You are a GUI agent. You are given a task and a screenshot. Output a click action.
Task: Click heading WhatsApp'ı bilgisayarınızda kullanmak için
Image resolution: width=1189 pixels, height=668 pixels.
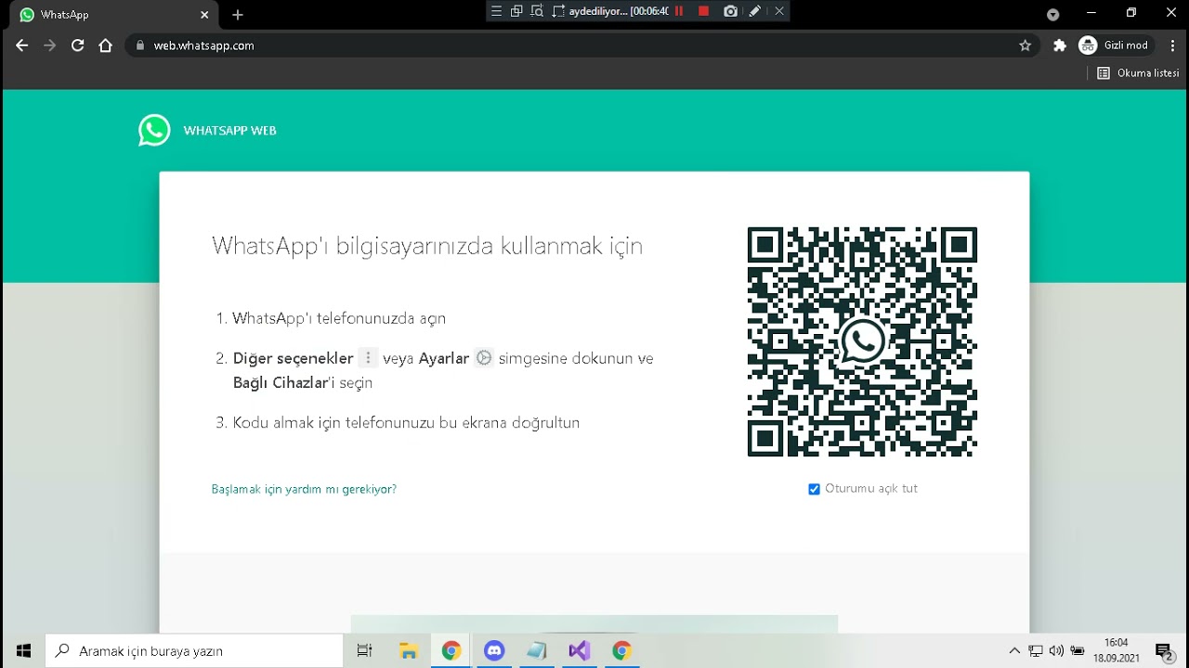tap(427, 246)
